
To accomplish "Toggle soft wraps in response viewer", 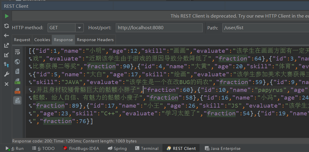I will tap(17, 52).
